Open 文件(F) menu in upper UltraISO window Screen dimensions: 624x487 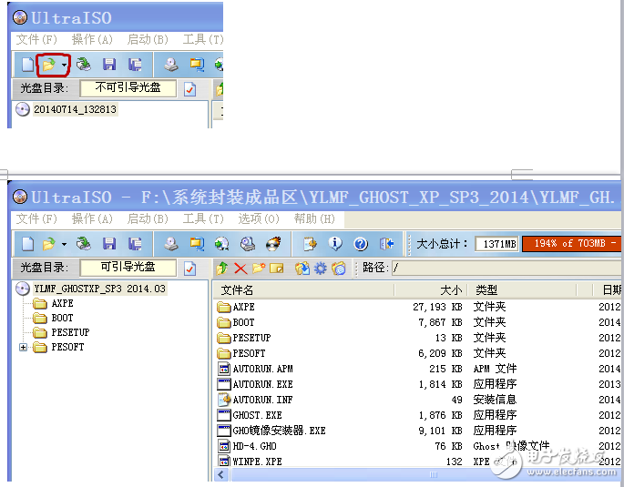pyautogui.click(x=36, y=39)
